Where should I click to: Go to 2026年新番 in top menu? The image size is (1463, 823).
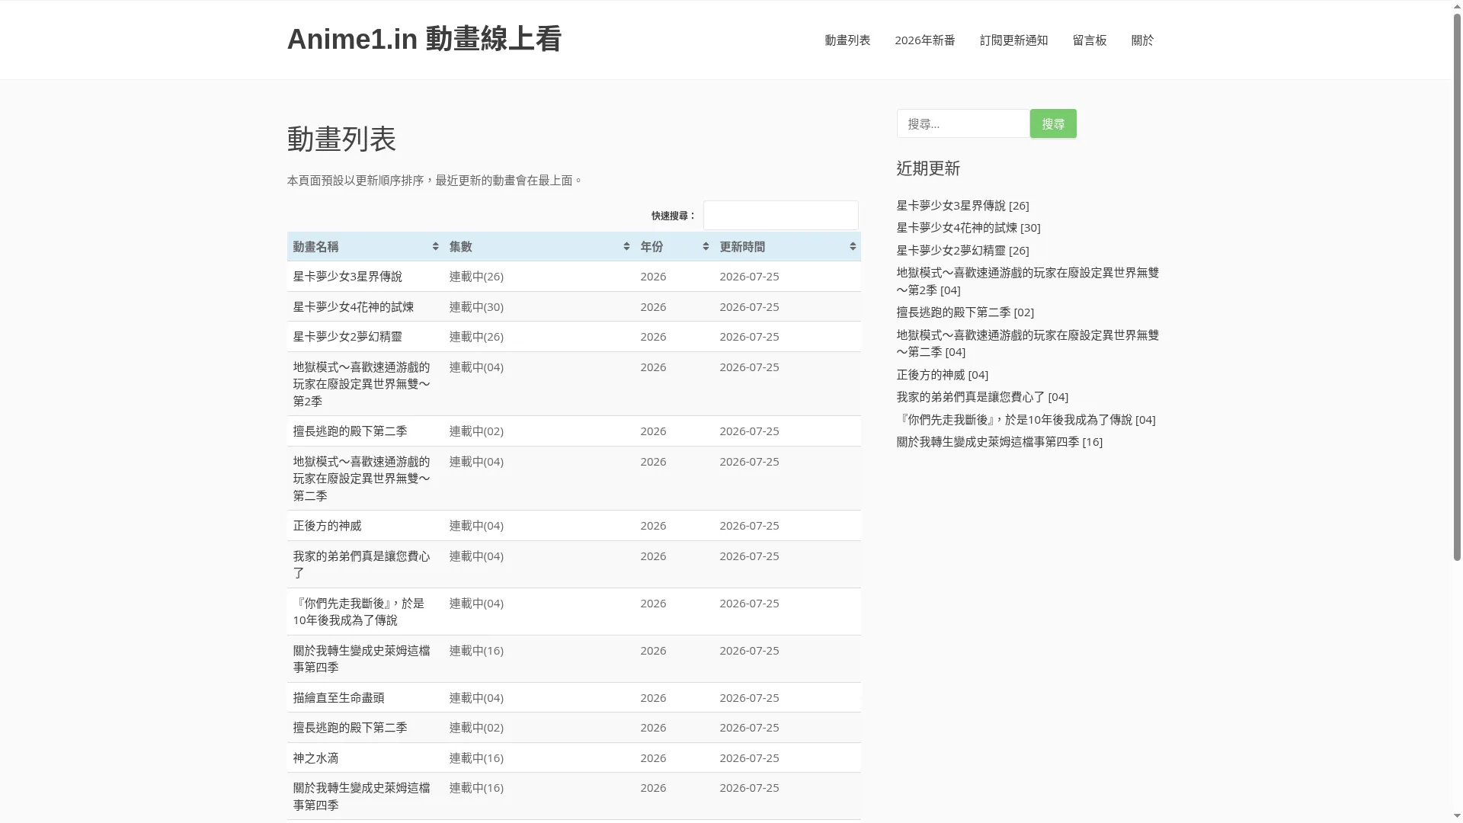pyautogui.click(x=925, y=40)
